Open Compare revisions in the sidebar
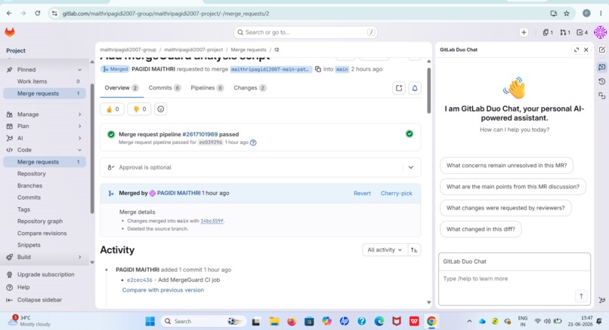The image size is (609, 330). pos(45,233)
